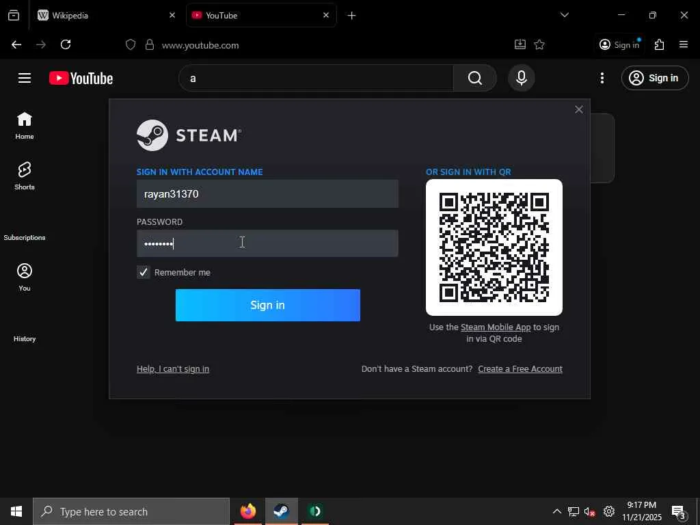700x525 pixels.
Task: Open the browser application hamburger menu
Action: tap(684, 44)
